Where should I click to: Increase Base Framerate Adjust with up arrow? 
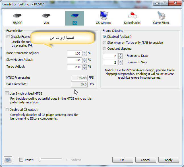pos(85,52)
